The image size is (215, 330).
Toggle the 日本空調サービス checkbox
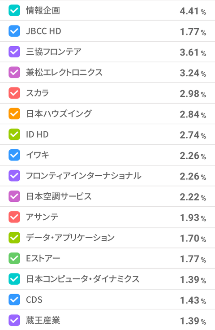click(x=14, y=196)
